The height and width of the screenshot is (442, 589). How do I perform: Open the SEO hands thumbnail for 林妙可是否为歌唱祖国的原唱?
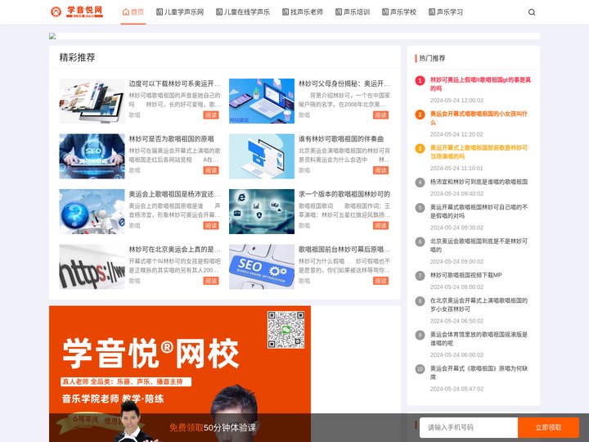pos(92,156)
